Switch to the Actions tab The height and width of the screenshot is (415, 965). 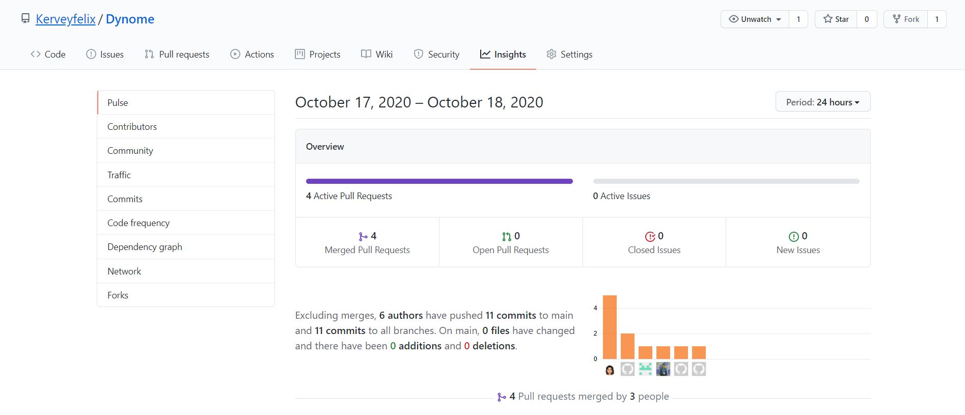pos(252,54)
